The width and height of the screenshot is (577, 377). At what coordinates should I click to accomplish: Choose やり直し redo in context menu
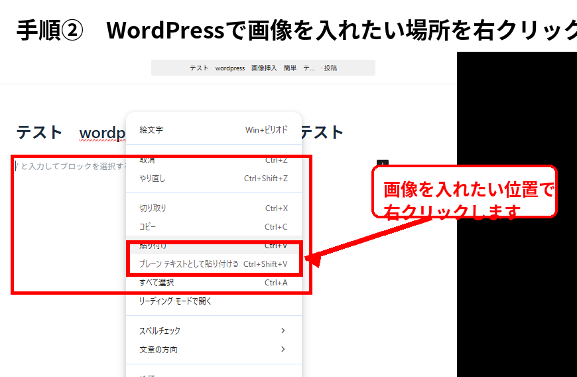(x=214, y=179)
